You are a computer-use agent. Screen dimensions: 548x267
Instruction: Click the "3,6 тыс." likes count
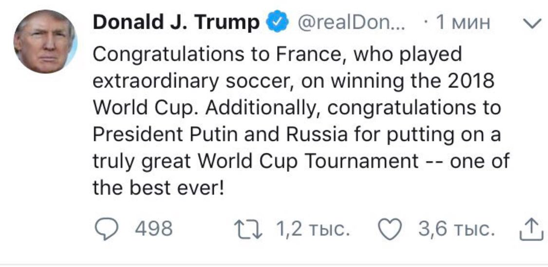coord(455,229)
